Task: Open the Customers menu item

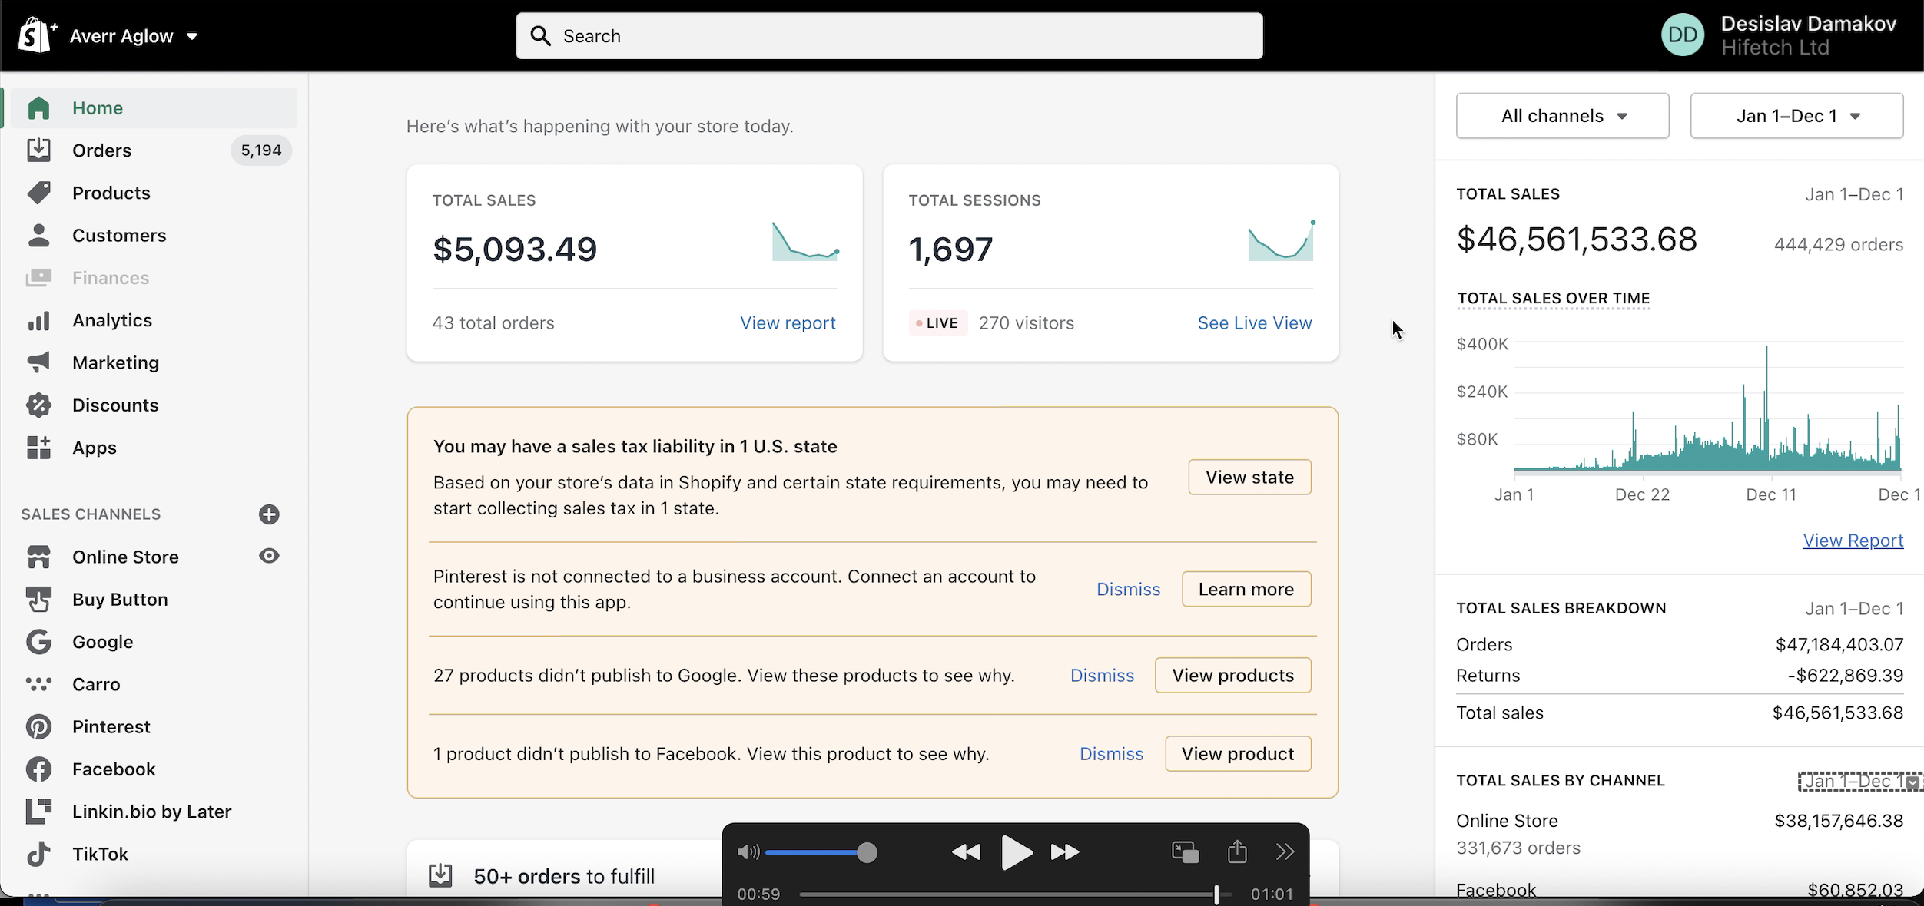Action: 119,236
